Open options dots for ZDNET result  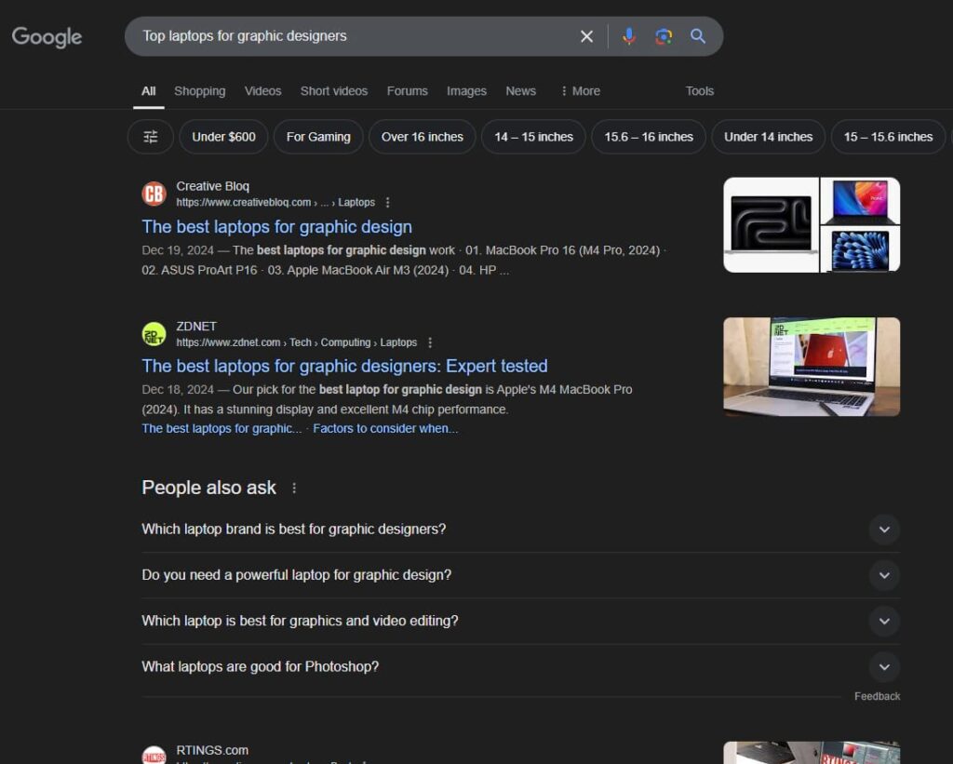[x=430, y=342]
